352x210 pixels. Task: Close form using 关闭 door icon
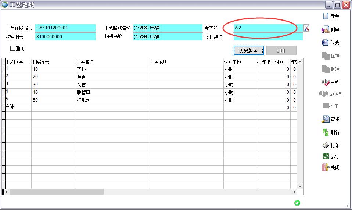click(325, 167)
